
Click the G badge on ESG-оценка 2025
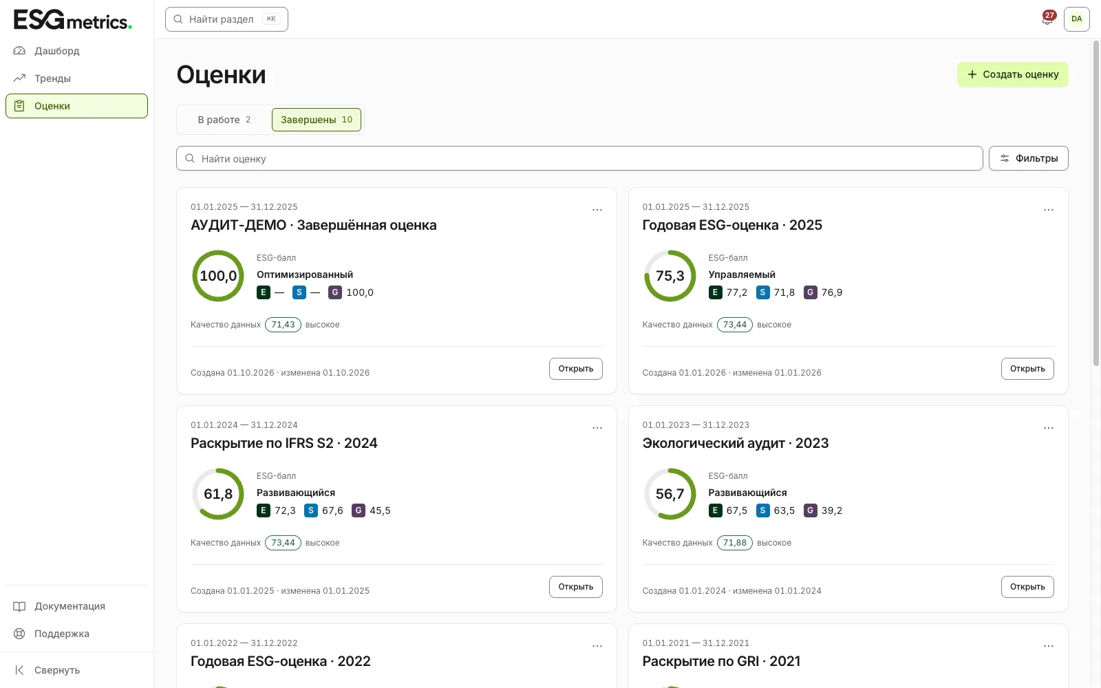tap(810, 292)
